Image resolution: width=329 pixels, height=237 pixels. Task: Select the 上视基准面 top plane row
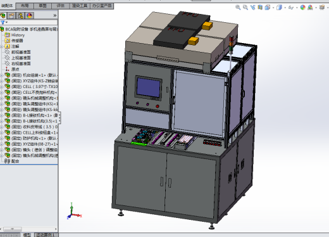18,58
